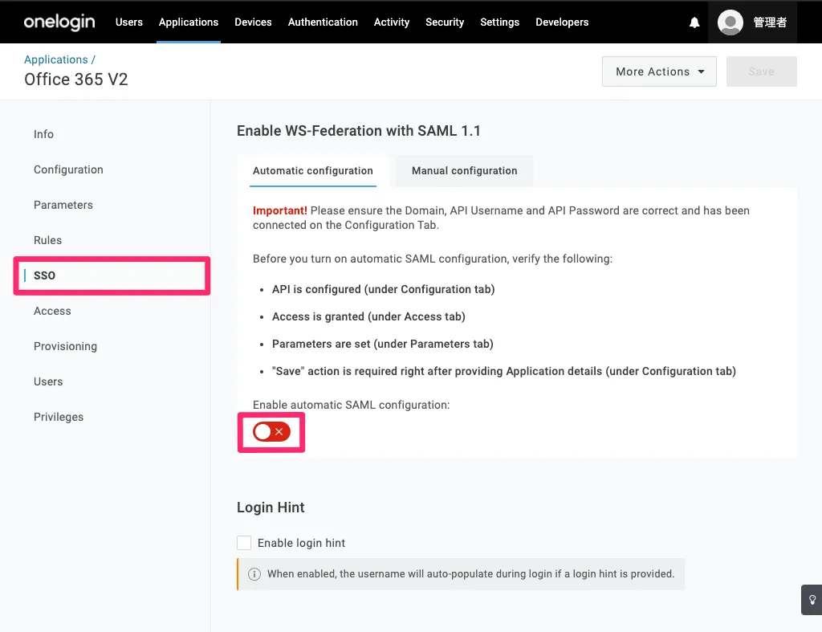The height and width of the screenshot is (632, 822).
Task: Check the Enable login hint checkbox
Action: tap(244, 543)
